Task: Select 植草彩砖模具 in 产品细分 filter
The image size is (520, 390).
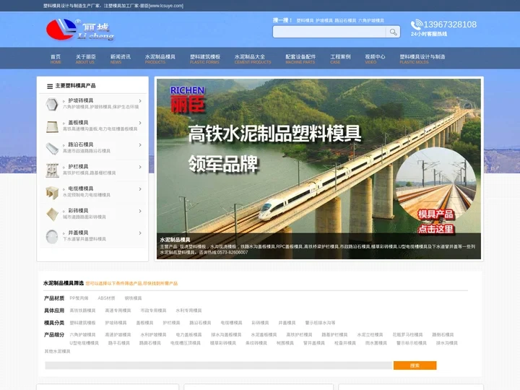Action: (x=223, y=343)
